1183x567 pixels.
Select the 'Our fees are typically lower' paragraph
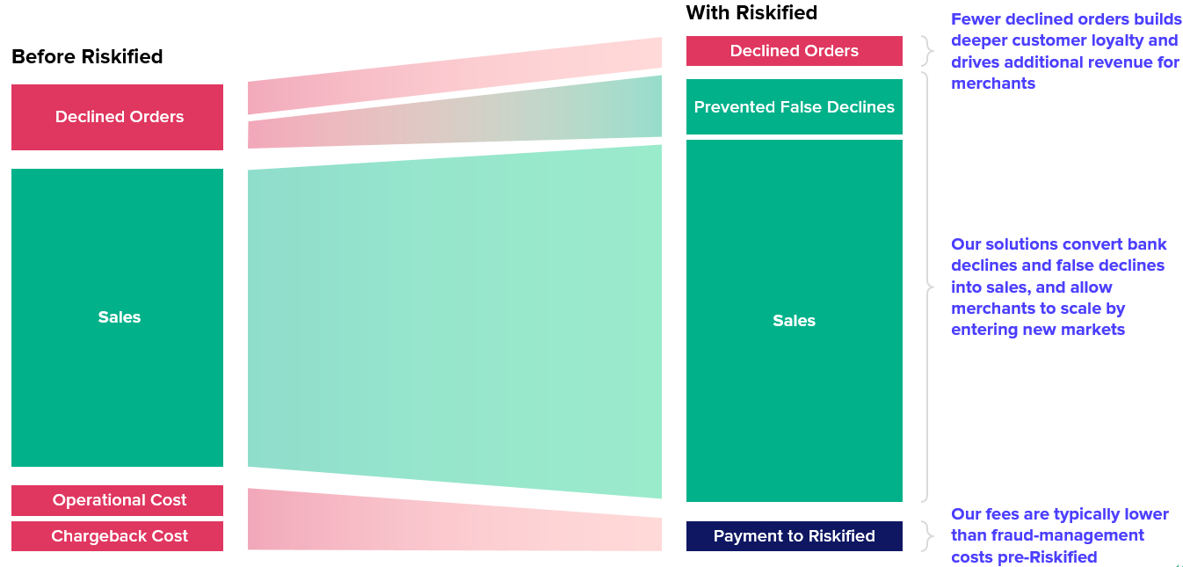pos(1059,535)
